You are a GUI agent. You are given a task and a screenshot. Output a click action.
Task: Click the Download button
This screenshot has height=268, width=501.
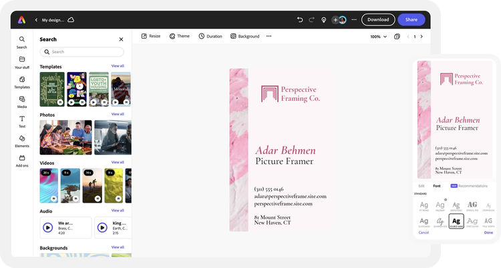[x=378, y=19]
